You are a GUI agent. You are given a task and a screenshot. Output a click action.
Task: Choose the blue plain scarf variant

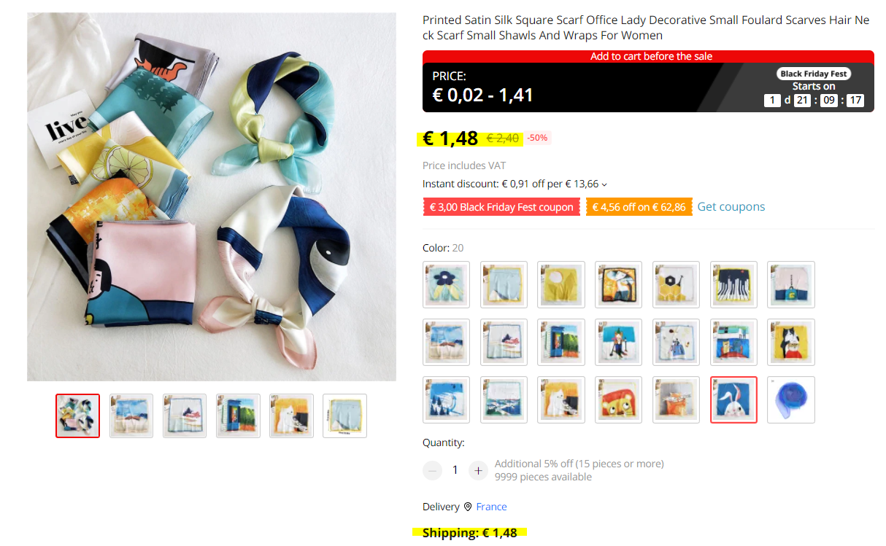click(791, 399)
